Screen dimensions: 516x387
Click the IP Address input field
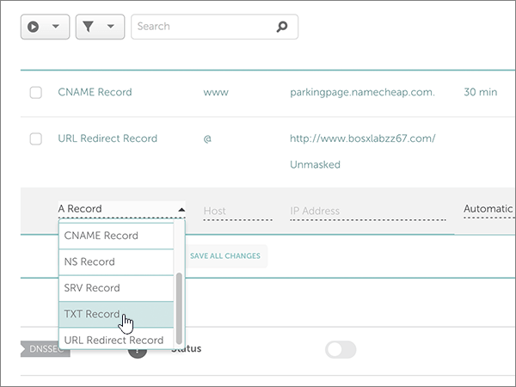367,212
